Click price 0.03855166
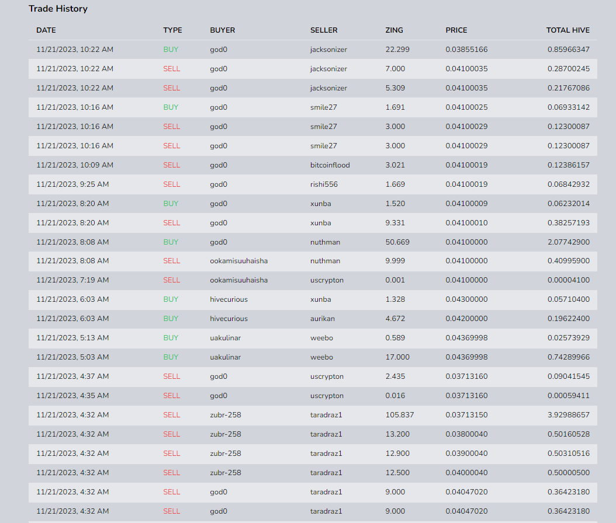The image size is (616, 523). pos(466,50)
